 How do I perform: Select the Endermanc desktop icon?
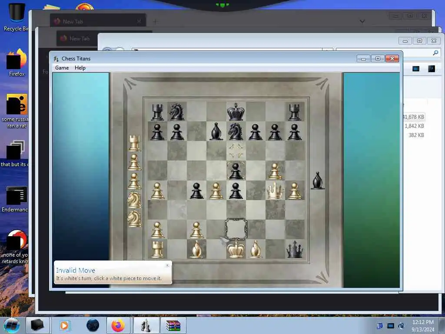tap(15, 199)
